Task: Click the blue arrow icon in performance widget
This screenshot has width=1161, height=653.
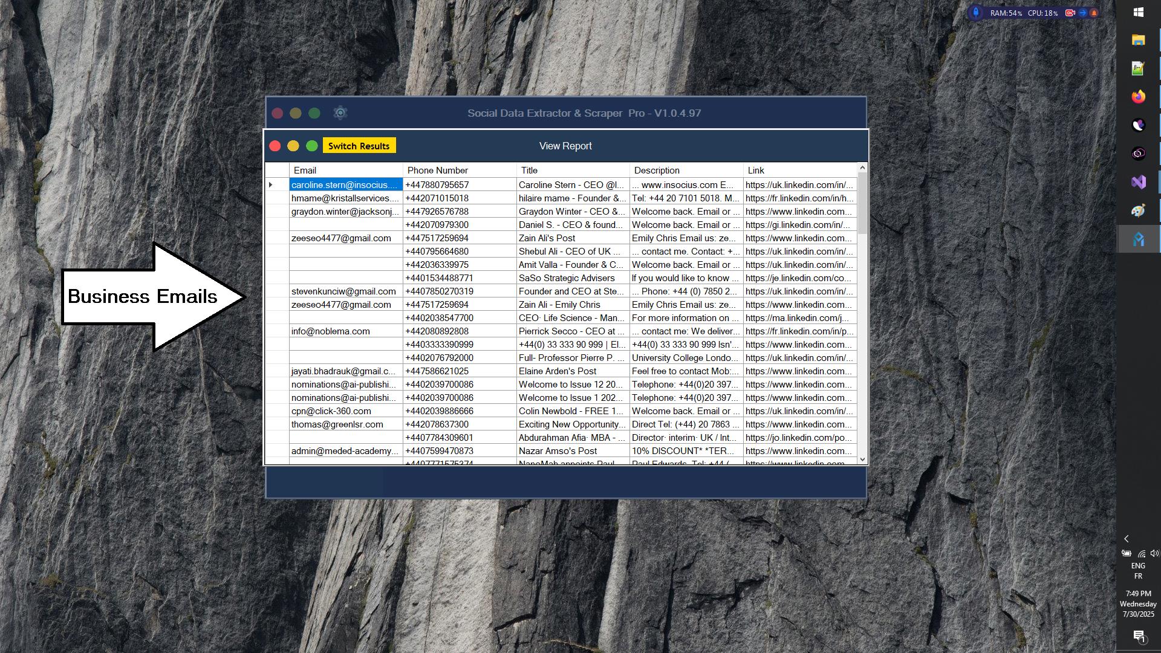Action: pyautogui.click(x=1082, y=13)
